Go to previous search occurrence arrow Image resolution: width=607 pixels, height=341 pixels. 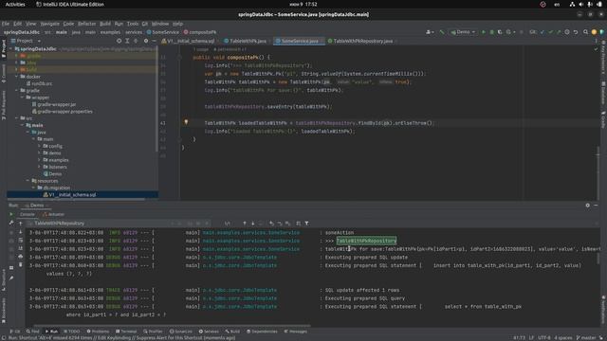pos(245,224)
